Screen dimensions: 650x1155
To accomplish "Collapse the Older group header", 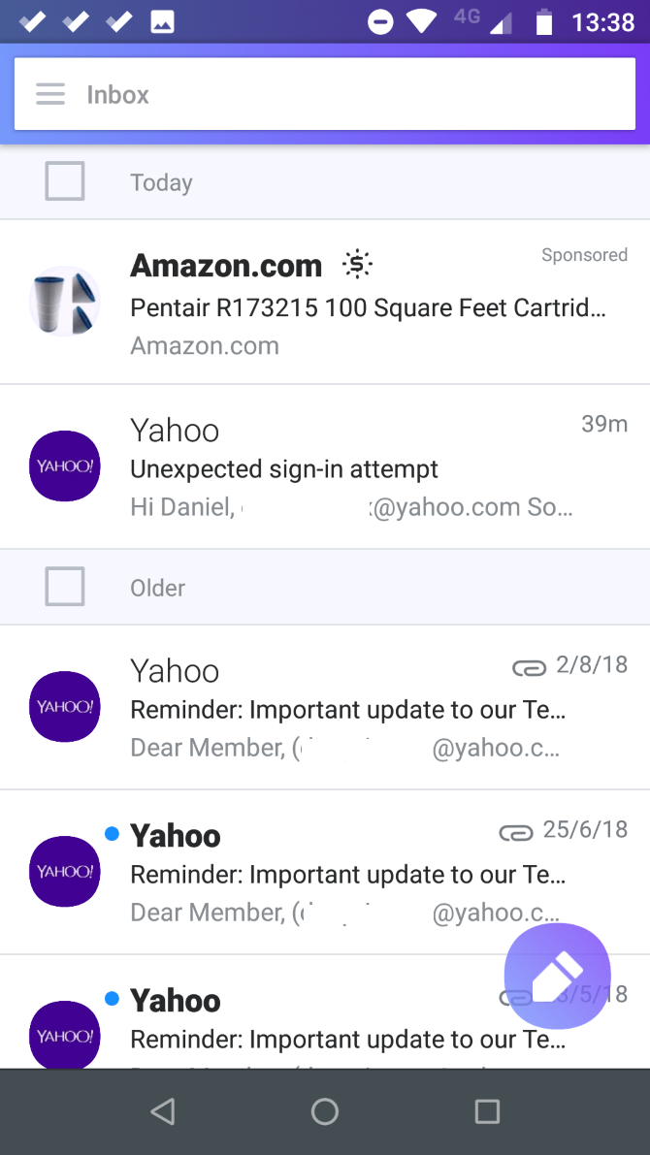I will tap(157, 587).
